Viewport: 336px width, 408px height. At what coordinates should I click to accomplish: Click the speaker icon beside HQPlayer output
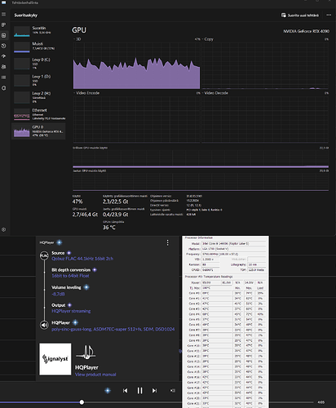point(44,325)
